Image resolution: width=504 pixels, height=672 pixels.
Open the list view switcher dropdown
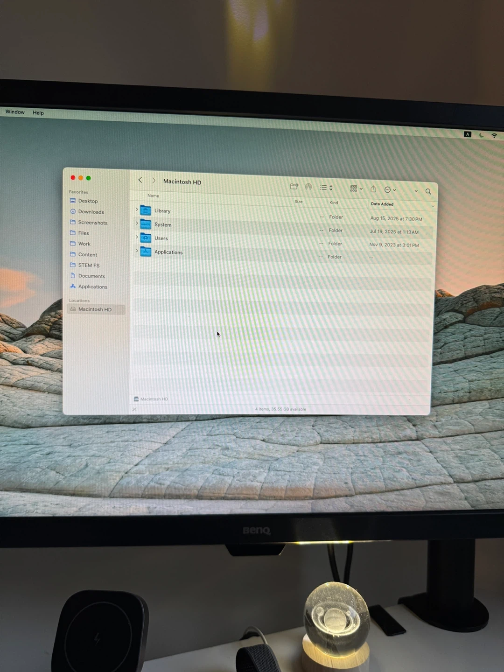pyautogui.click(x=326, y=188)
